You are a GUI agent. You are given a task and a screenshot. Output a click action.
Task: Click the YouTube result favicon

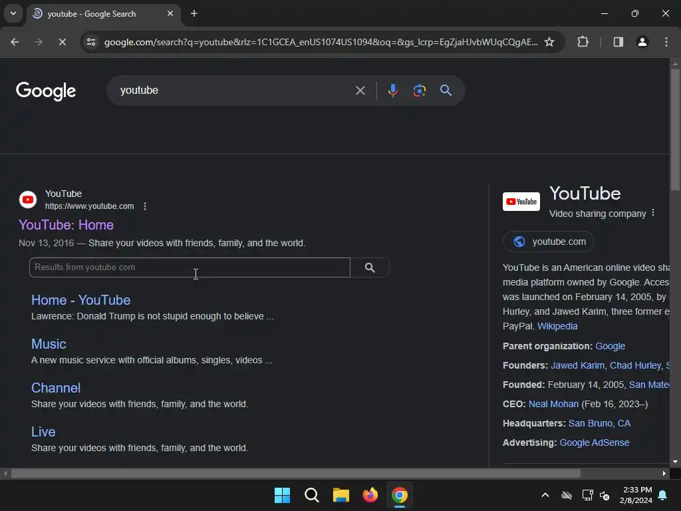tap(28, 200)
